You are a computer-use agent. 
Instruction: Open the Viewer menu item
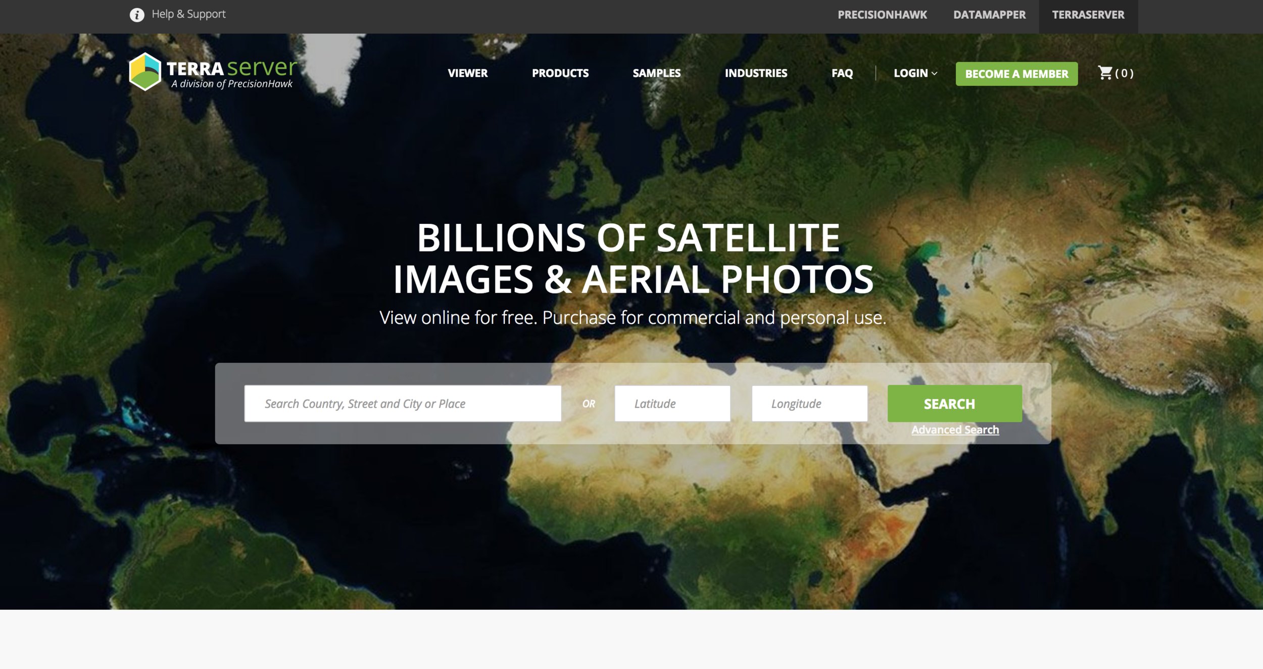tap(467, 73)
